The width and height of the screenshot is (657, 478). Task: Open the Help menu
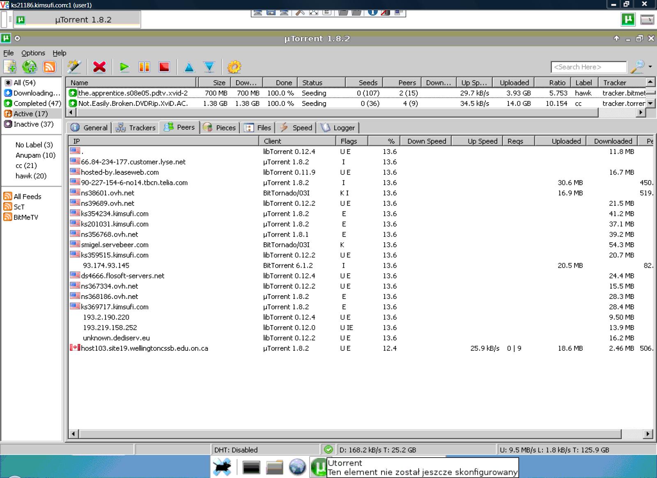point(59,53)
